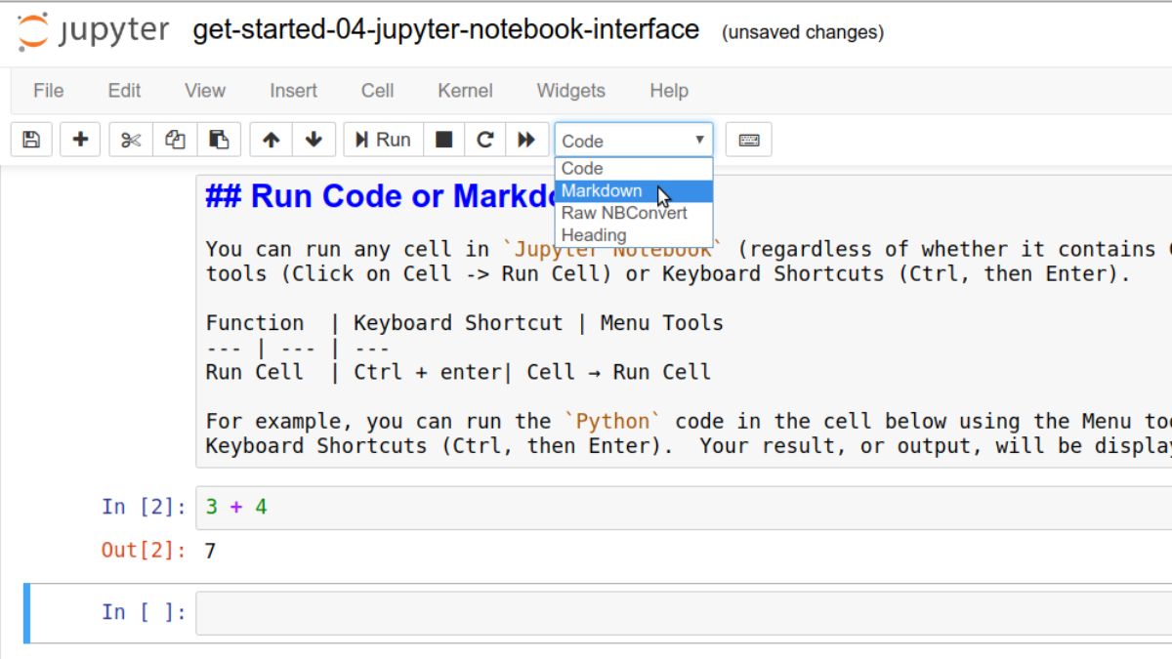Open the command palette keyboard icon

tap(749, 140)
